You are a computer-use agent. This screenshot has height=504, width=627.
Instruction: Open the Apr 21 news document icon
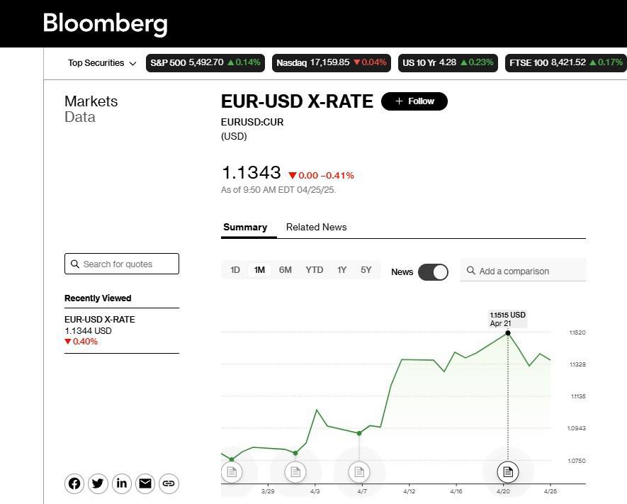point(507,471)
